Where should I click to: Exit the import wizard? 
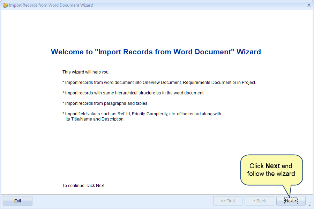tap(18, 201)
